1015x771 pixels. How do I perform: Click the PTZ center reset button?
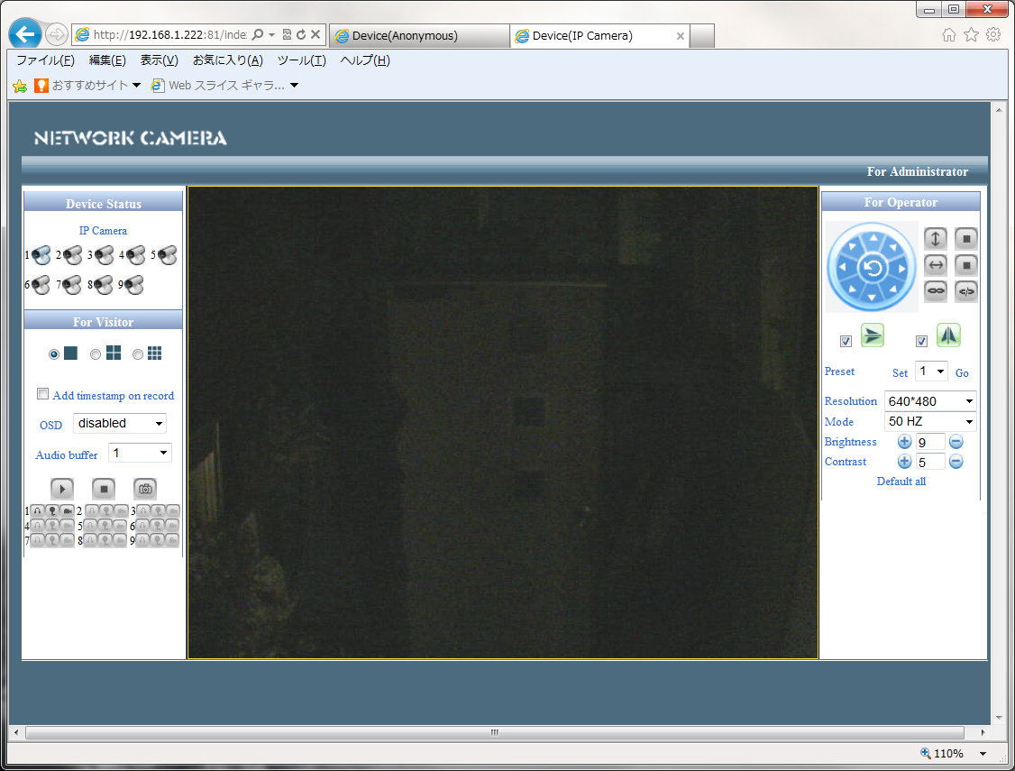[872, 267]
